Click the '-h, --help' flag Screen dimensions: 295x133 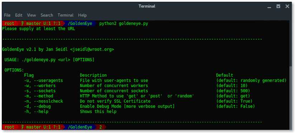pyautogui.click(x=36, y=112)
